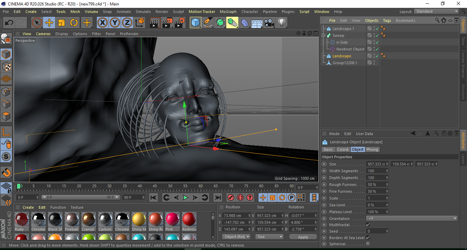Activate the Rotate tool
The width and height of the screenshot is (467, 250).
coord(74,23)
